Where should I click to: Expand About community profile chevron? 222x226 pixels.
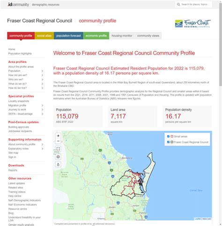tap(42, 144)
